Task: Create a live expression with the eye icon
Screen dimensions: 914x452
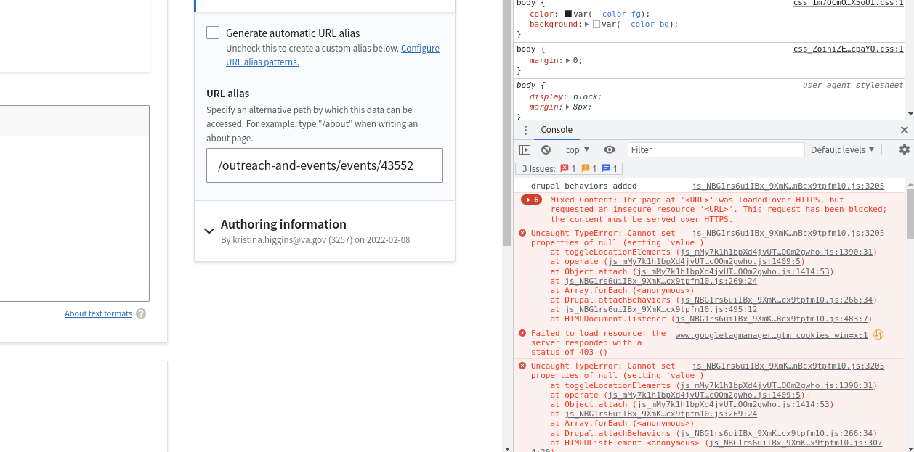Action: coord(610,149)
